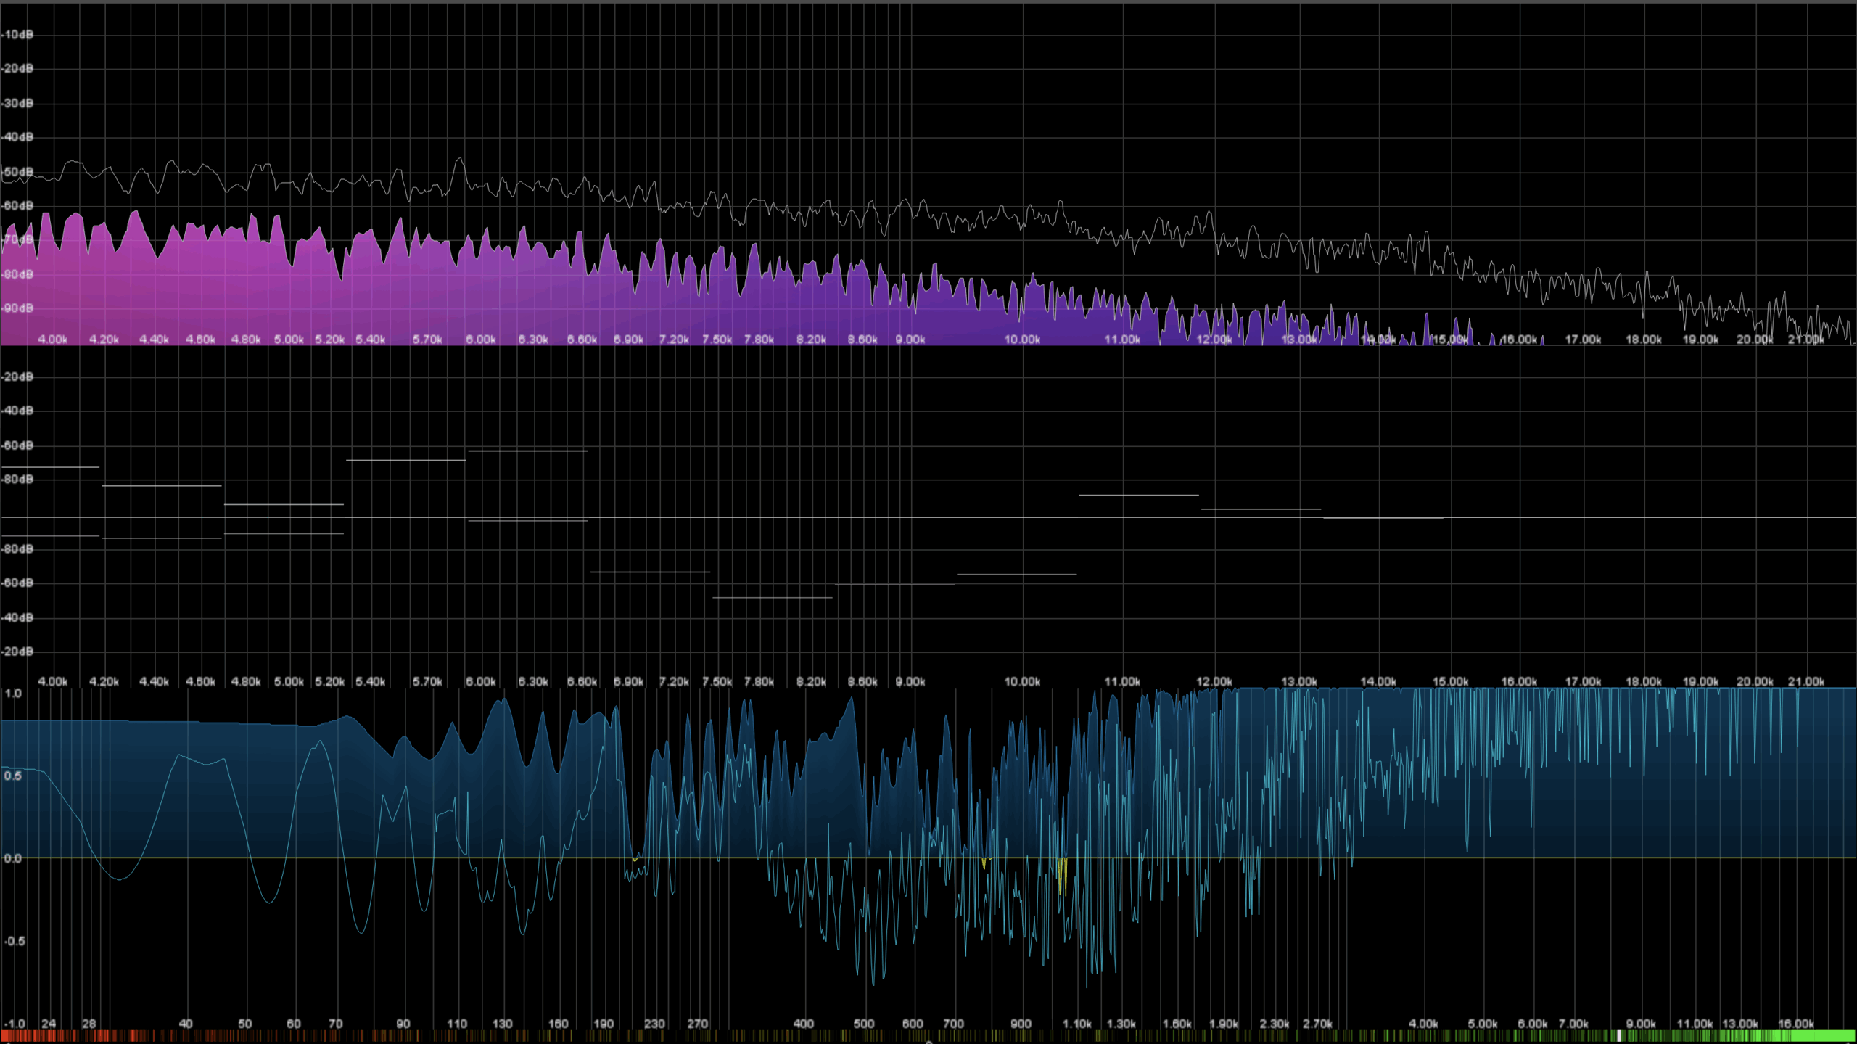This screenshot has height=1044, width=1857.
Task: Click the -10dB label at top of spectrum
Action: pyautogui.click(x=17, y=35)
